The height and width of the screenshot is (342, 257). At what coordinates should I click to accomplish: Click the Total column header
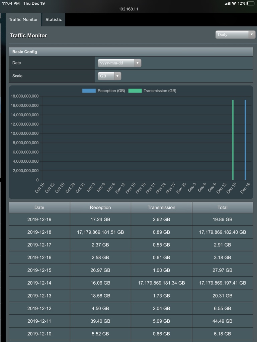tap(223, 207)
